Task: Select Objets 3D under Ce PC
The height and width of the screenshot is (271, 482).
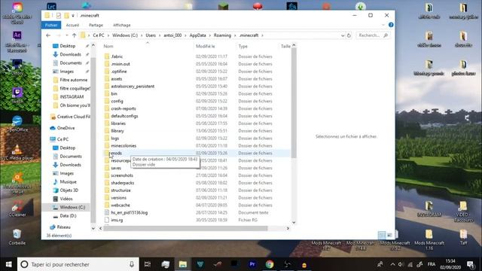Action: 69,190
